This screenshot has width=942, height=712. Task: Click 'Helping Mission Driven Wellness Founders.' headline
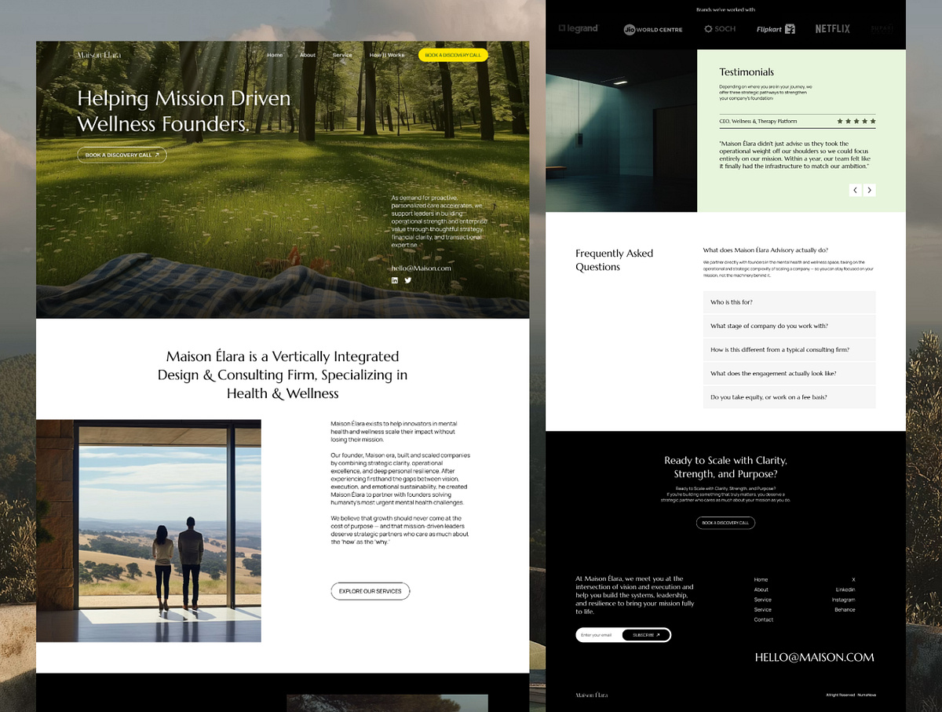pos(184,111)
